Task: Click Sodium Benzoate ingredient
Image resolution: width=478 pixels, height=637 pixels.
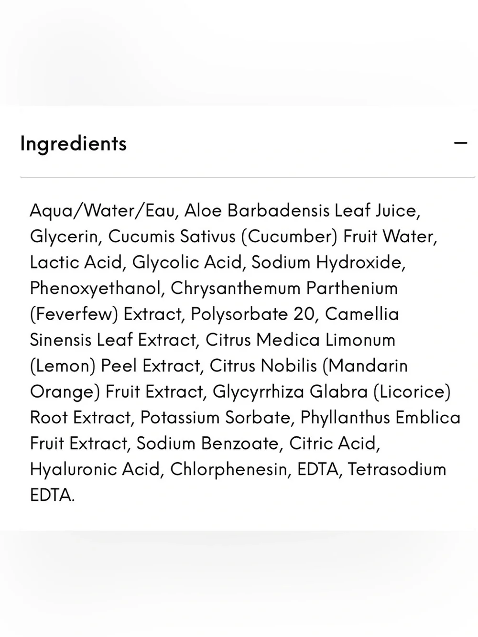Action: [206, 443]
